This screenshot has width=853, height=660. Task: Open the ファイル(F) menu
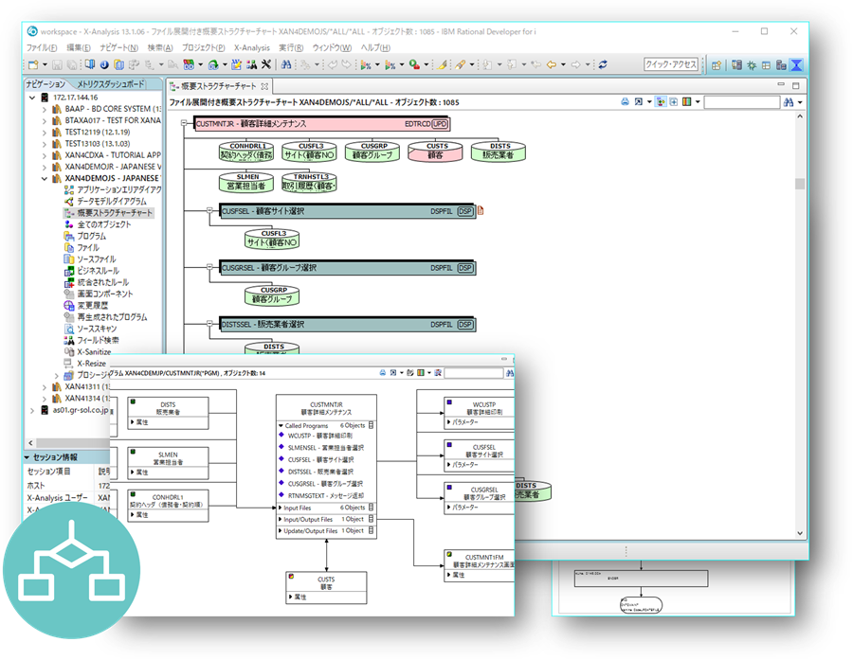pos(42,48)
